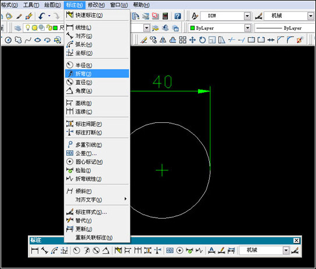Click the blue help question mark icon

click(x=178, y=16)
